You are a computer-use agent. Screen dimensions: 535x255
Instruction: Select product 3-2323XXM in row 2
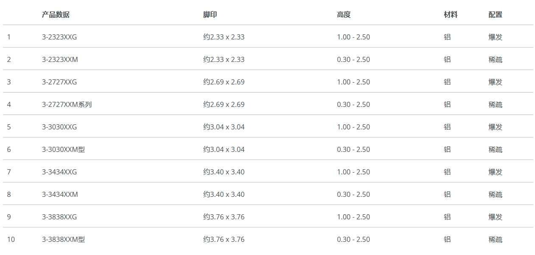[x=60, y=59]
